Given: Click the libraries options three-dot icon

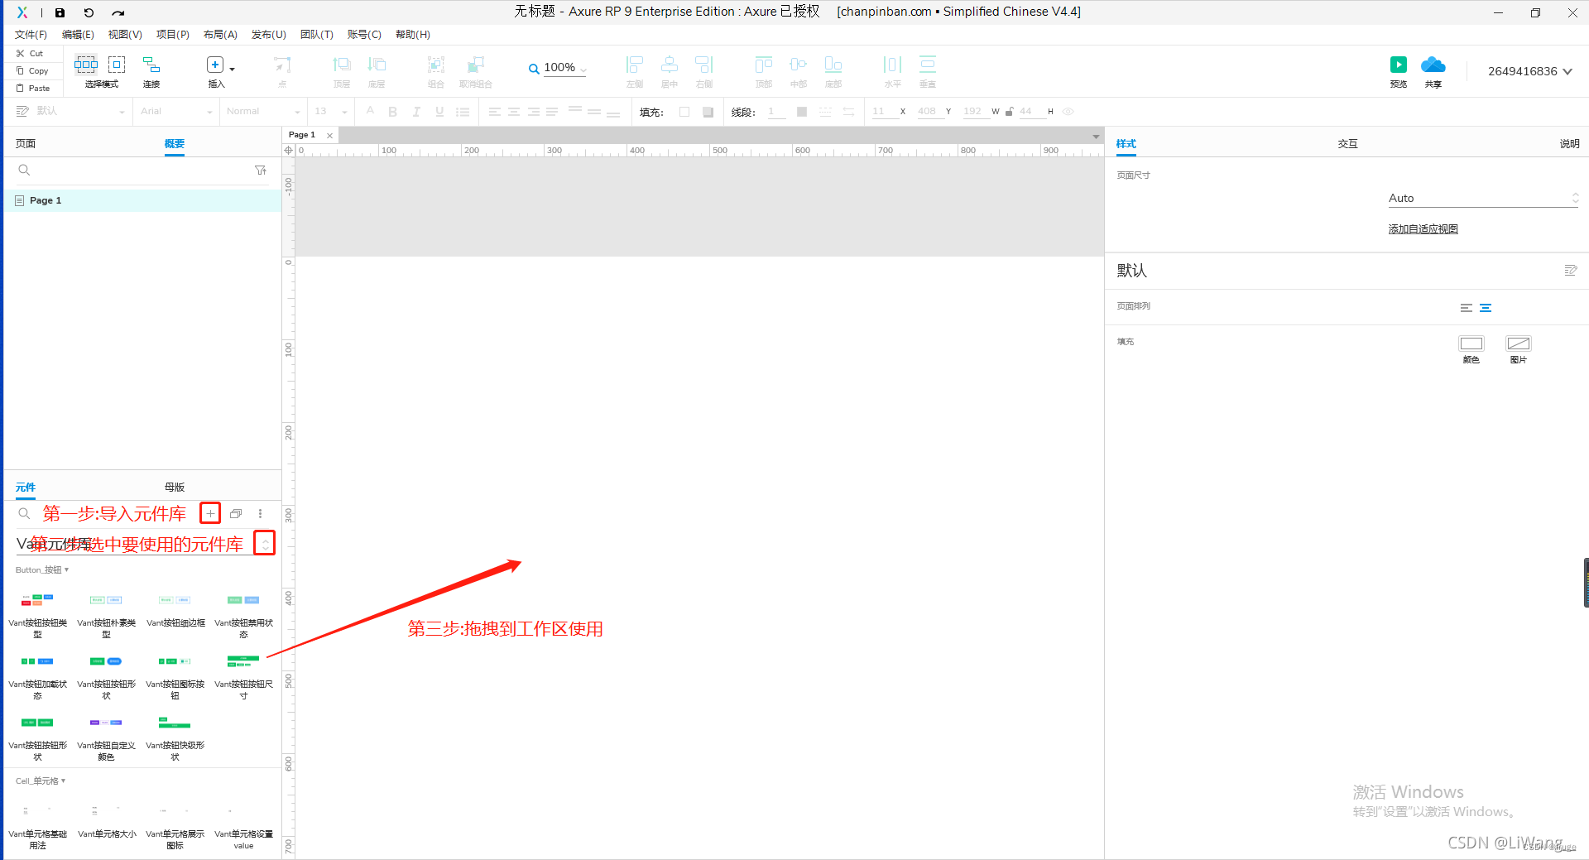Looking at the screenshot, I should pos(260,513).
